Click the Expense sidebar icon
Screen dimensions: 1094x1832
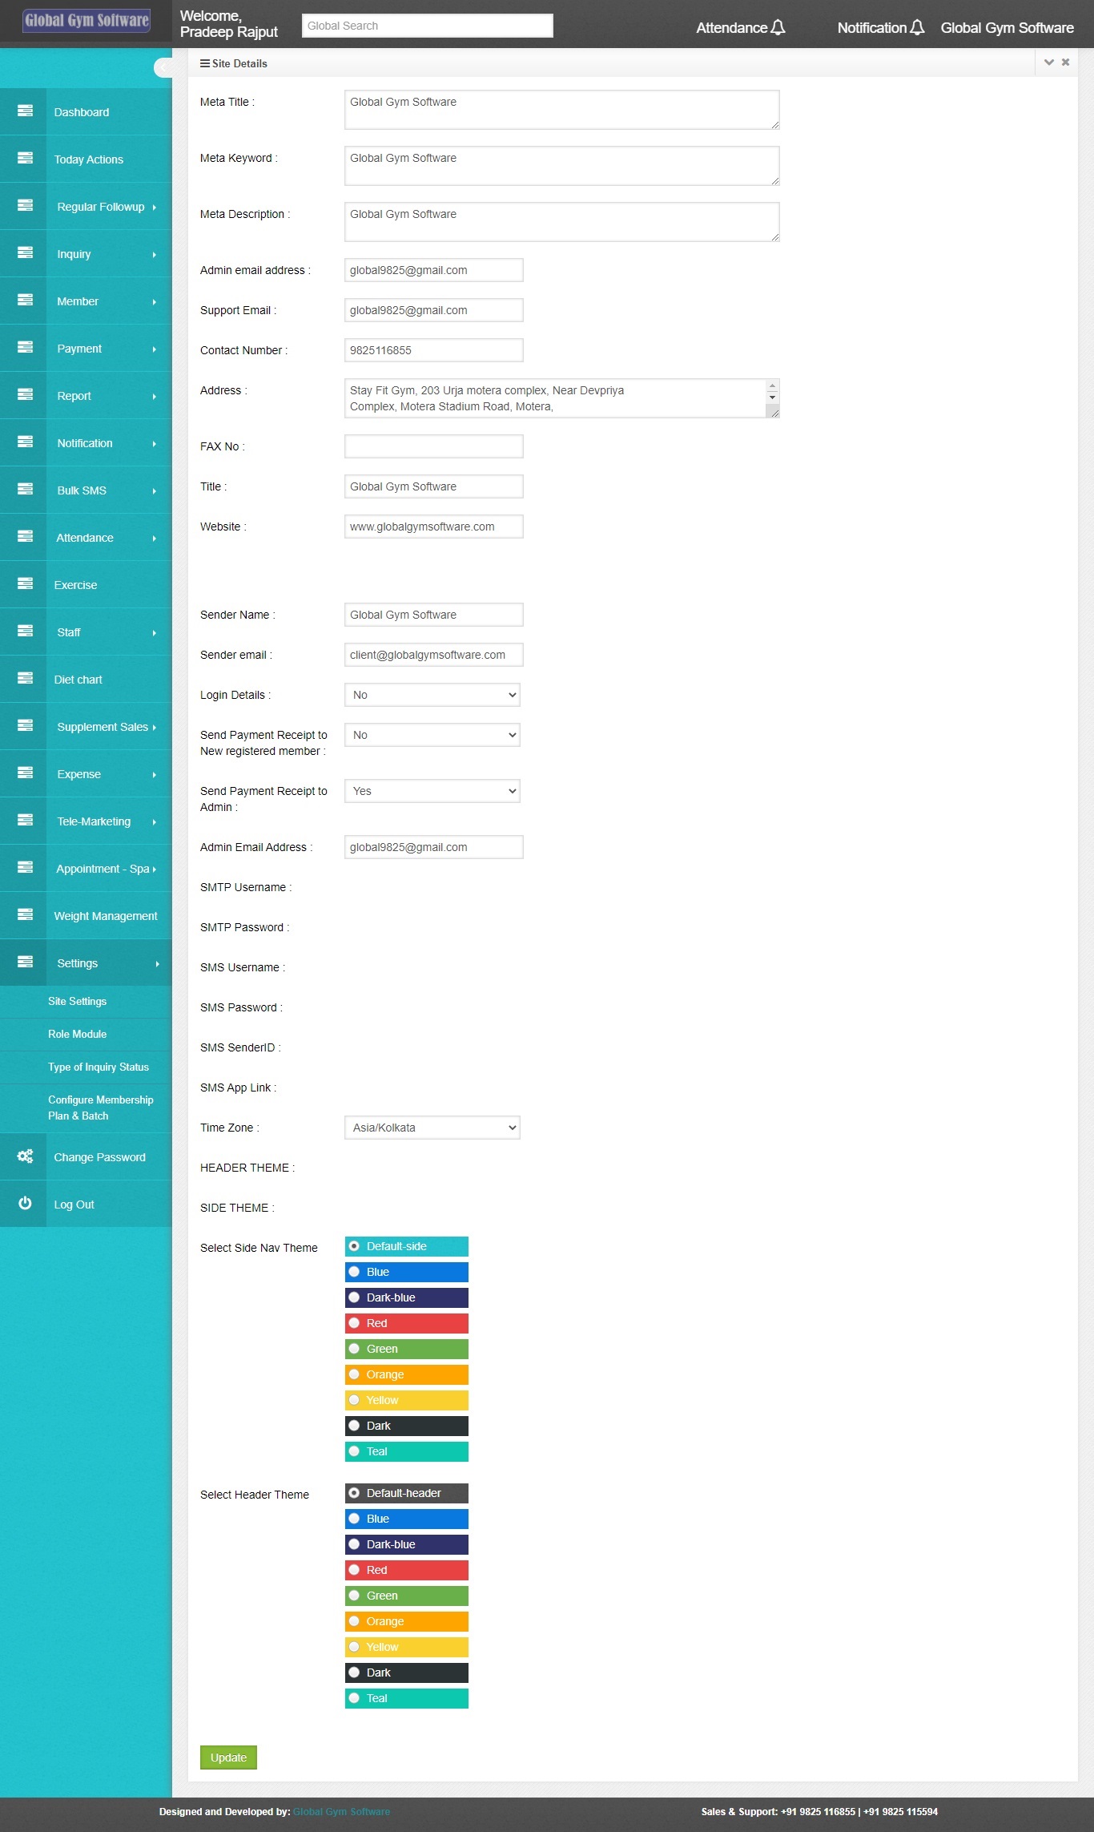pos(25,773)
